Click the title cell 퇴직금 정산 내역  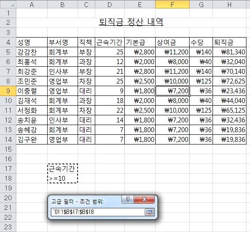coord(131,23)
